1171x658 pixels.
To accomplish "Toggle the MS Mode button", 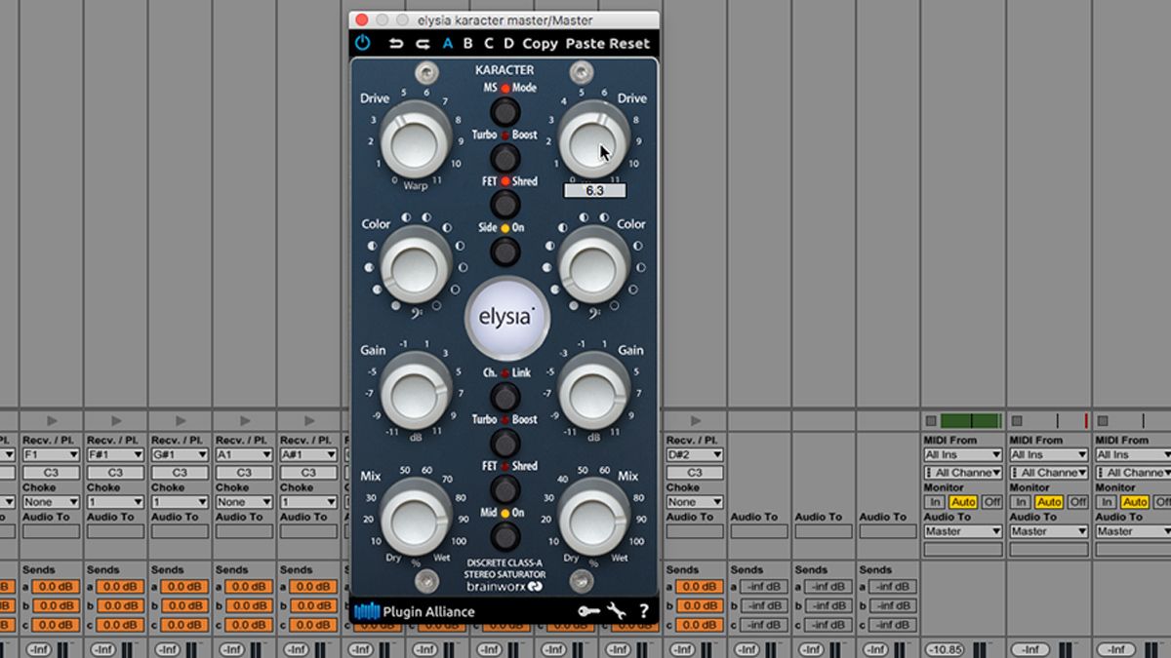I will click(x=505, y=110).
